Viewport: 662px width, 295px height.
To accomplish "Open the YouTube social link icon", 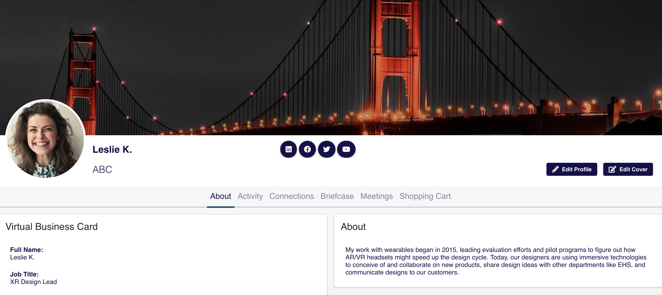I will (x=346, y=149).
